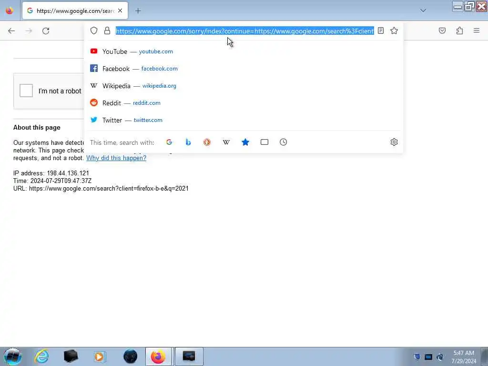Open Windows Media Player taskbar icon

pos(100,356)
